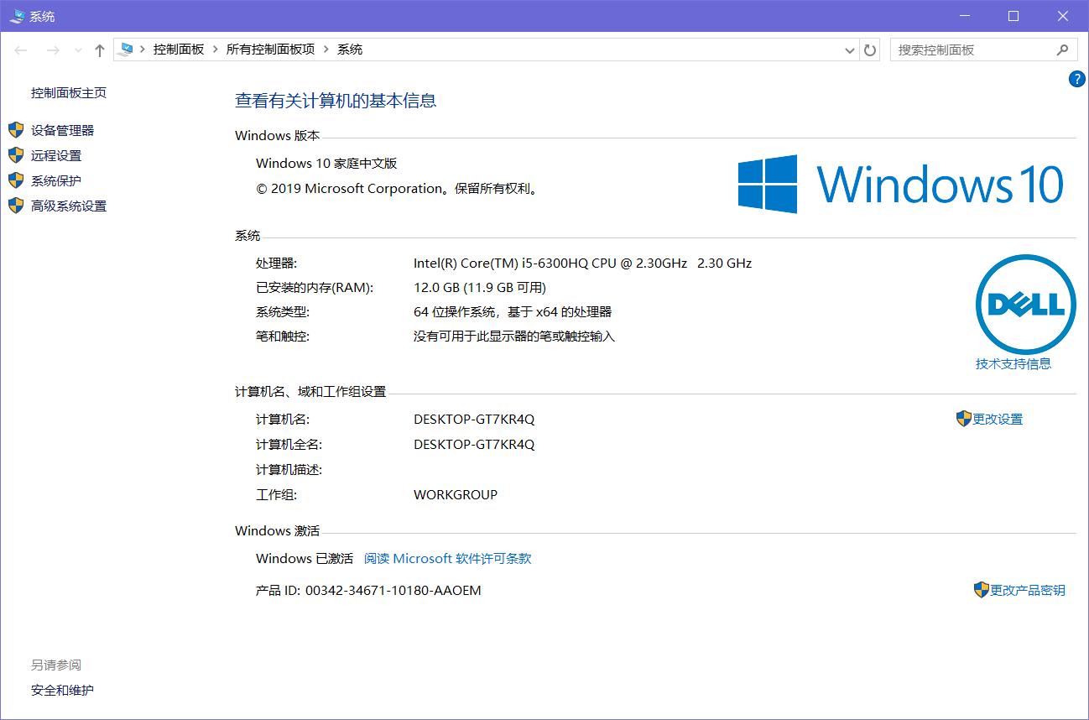The image size is (1089, 720).
Task: Open 高级系统设置
Action: 69,206
